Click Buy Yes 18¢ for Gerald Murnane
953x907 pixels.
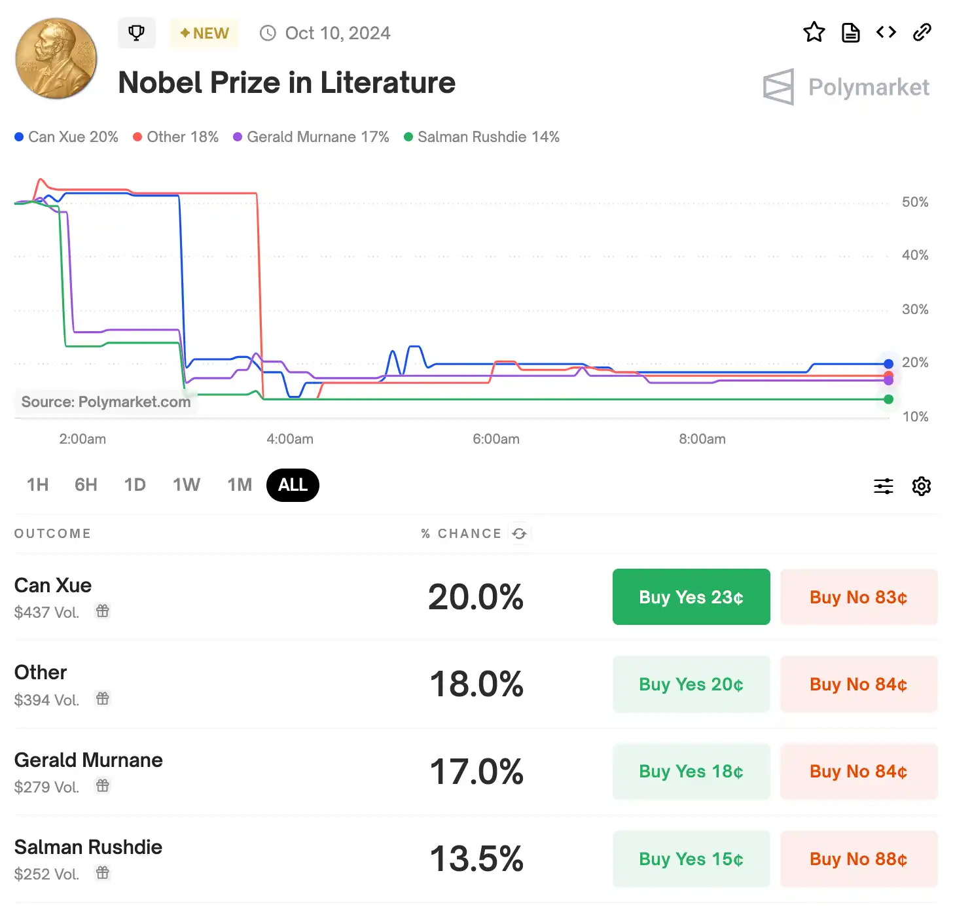click(x=691, y=772)
